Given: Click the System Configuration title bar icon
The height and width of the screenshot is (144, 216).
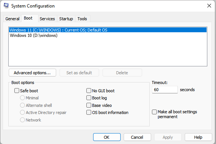Looking at the screenshot, I should pyautogui.click(x=6, y=6).
